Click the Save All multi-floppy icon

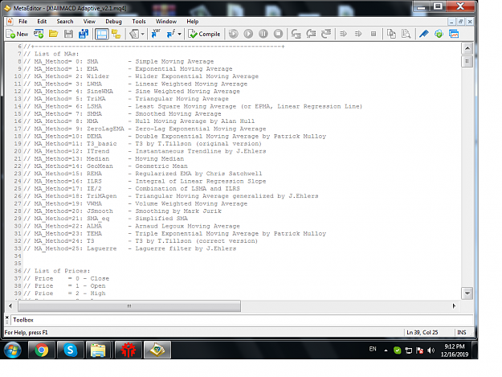coord(84,34)
